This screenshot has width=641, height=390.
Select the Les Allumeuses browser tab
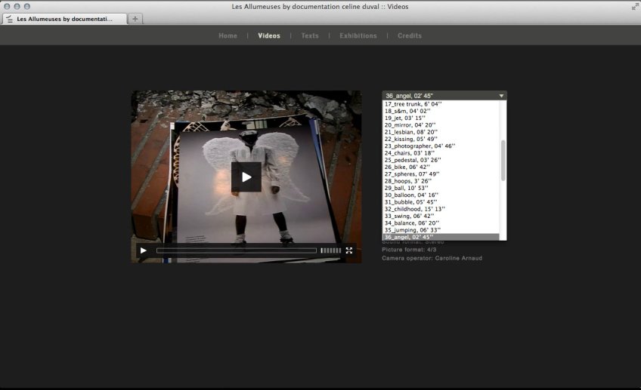64,19
